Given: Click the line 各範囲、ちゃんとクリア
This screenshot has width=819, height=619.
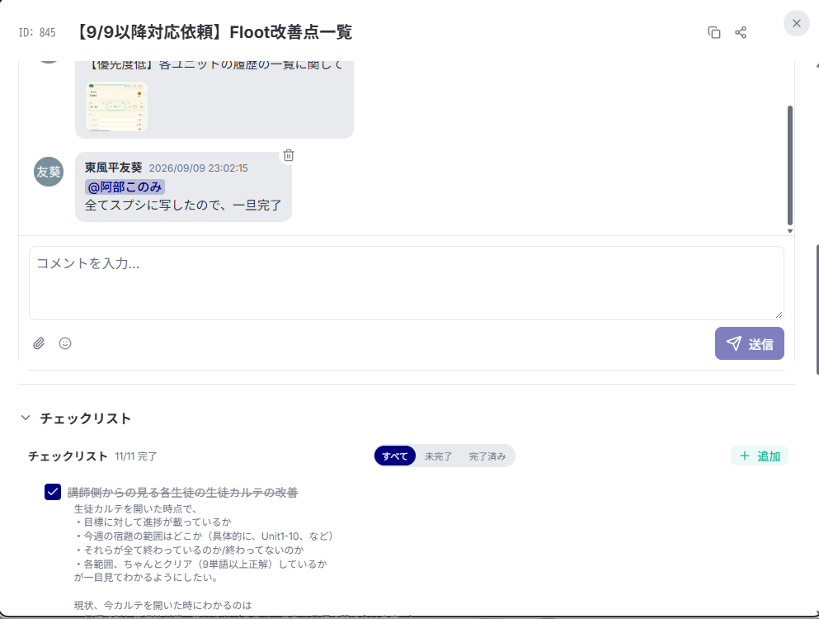Looking at the screenshot, I should (200, 564).
